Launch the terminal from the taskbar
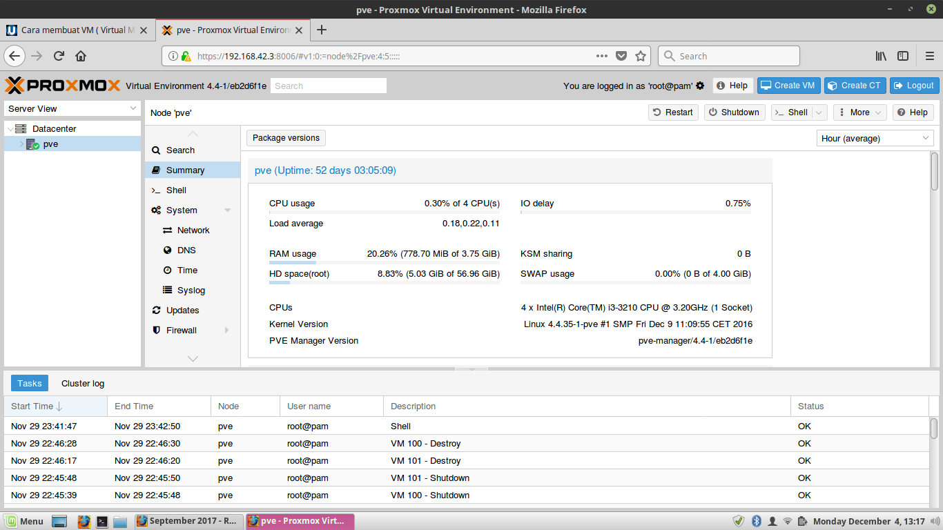This screenshot has width=943, height=530. (x=102, y=521)
